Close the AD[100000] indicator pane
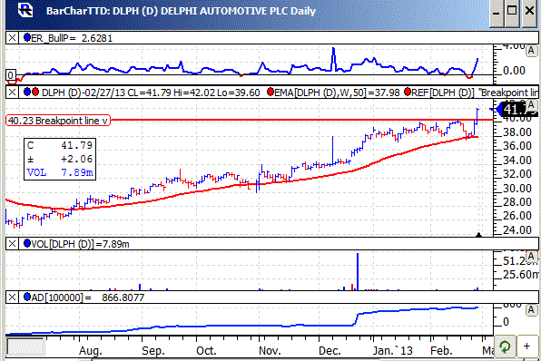Screen dimensions: 541x361 pyautogui.click(x=12, y=298)
